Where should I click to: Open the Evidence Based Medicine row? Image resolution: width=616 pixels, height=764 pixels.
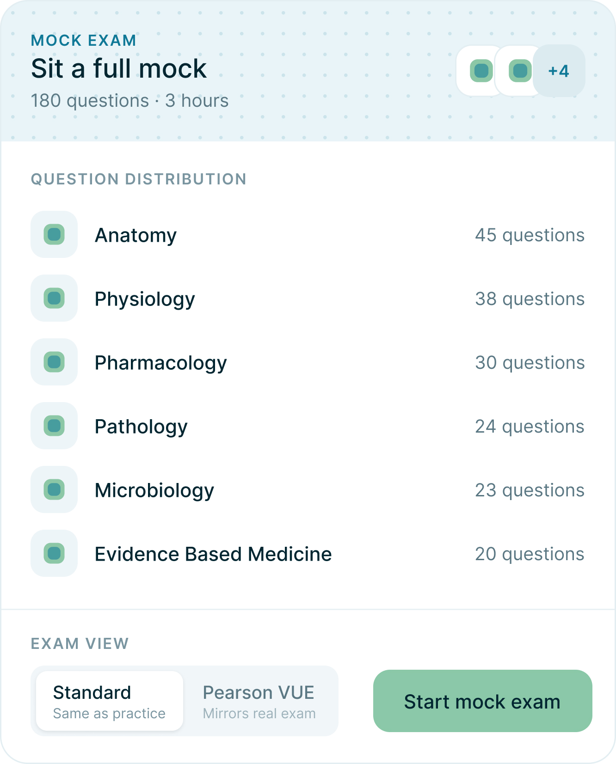point(308,553)
